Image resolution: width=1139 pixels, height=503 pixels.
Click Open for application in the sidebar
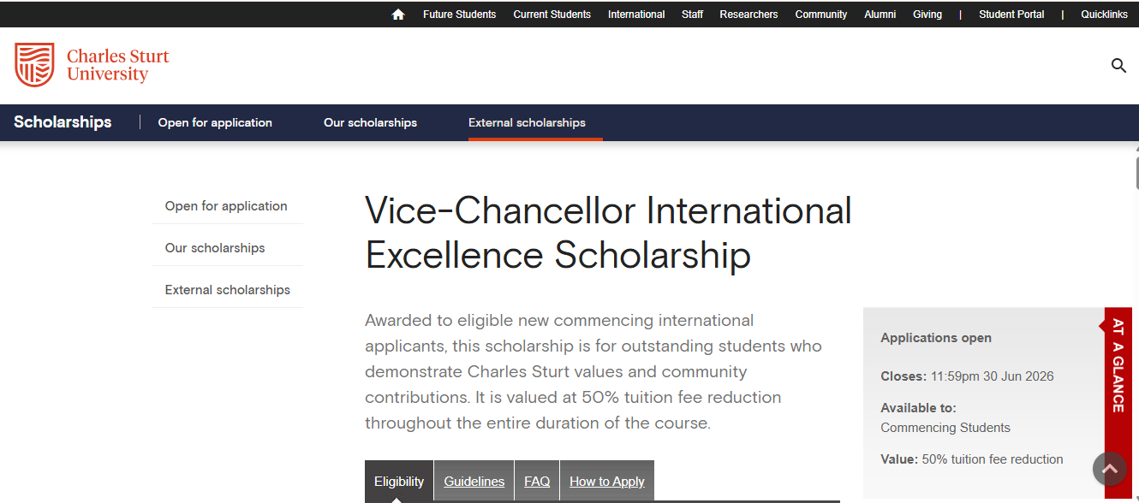(x=226, y=205)
